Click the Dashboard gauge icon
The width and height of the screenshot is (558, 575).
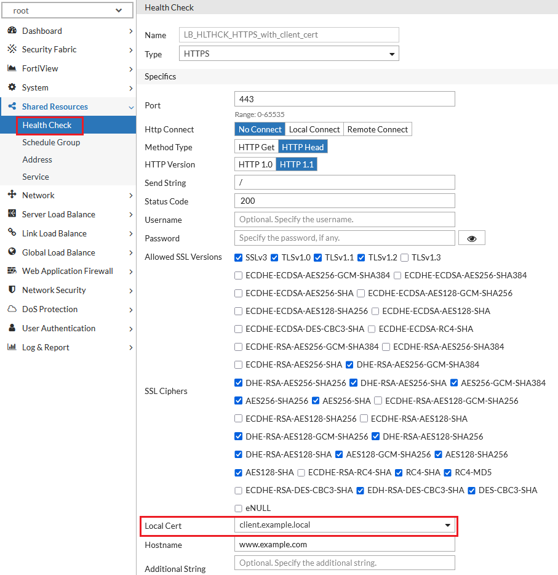[12, 30]
